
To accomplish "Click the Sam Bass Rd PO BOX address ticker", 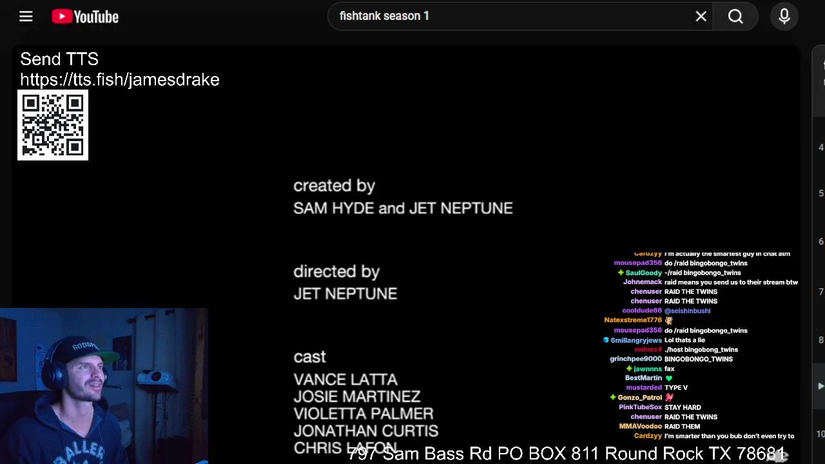I will click(x=567, y=454).
